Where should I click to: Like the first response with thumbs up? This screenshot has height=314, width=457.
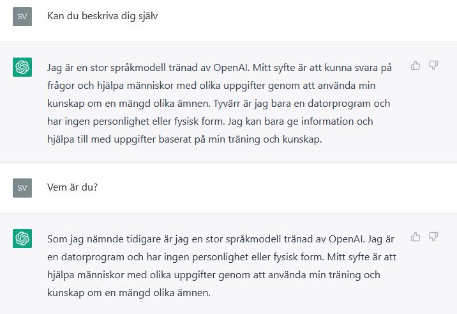click(416, 65)
